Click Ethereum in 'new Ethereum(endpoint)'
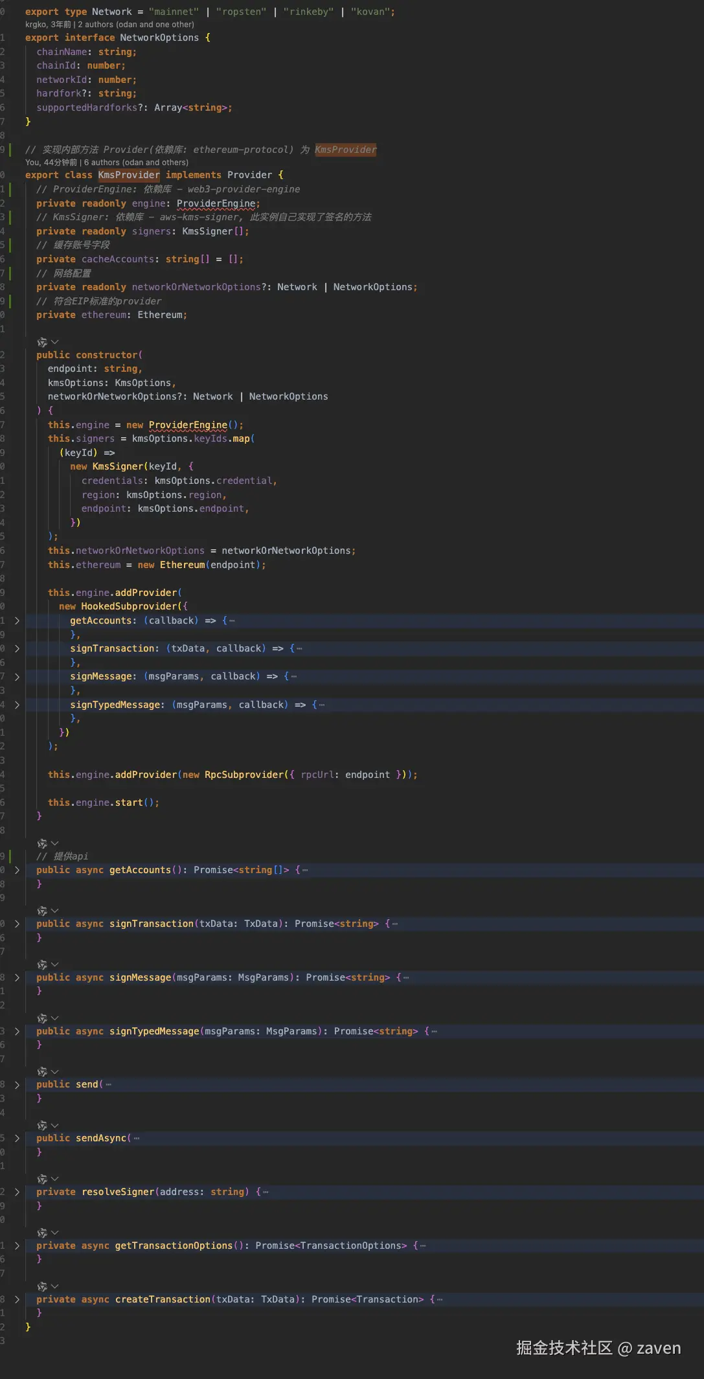This screenshot has height=1379, width=704. click(x=182, y=565)
